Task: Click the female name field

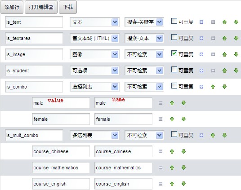Action: 123,119
